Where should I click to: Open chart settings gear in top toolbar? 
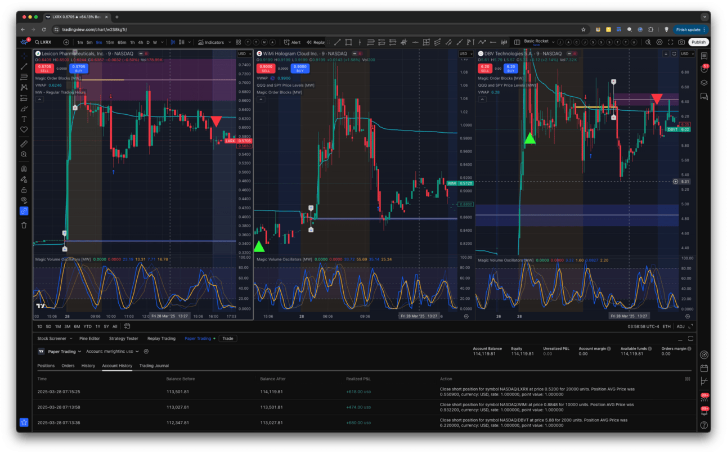[x=659, y=42]
